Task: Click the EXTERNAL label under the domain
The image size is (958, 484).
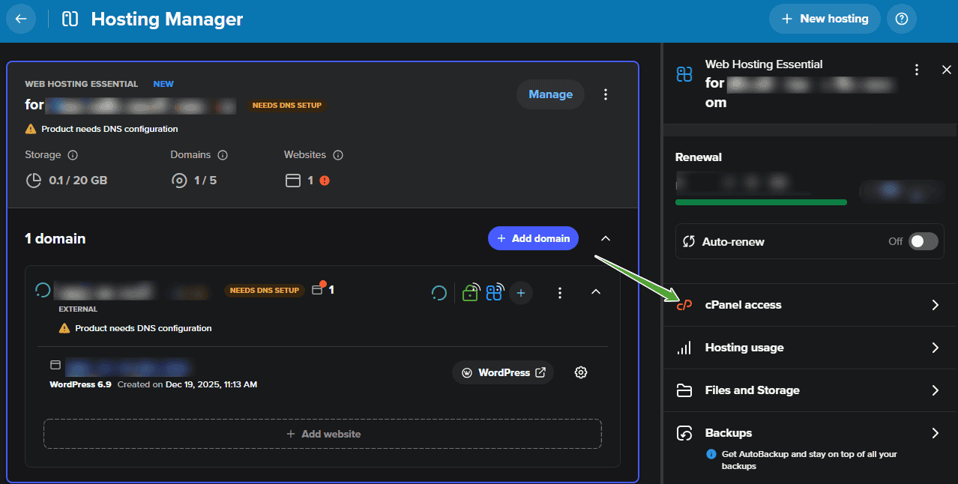Action: (78, 309)
